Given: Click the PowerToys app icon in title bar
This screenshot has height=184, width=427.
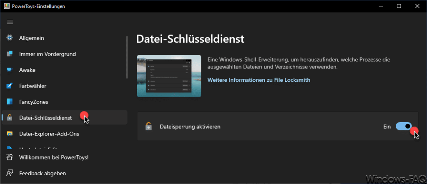Looking at the screenshot, I should 7,6.
